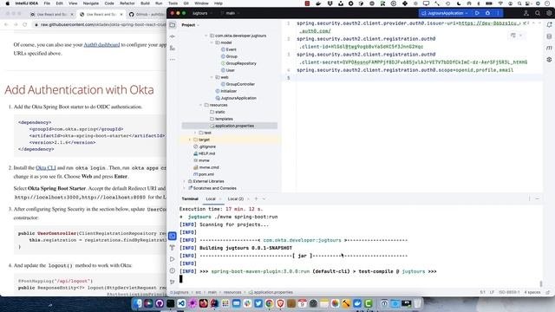Hide the Terminal panel with minimize icon
This screenshot has width=555, height=312.
coord(538,198)
